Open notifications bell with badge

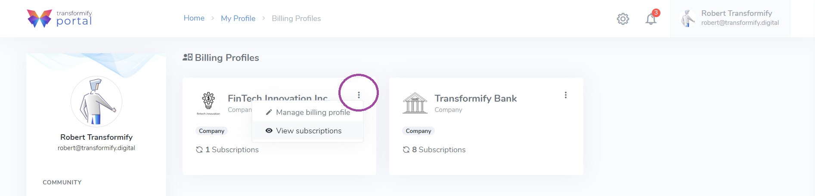[651, 18]
